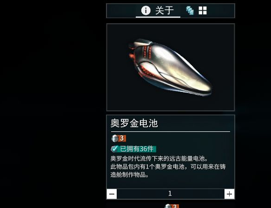The height and width of the screenshot is (208, 271).
Task: Increase quantity with the plus button
Action: (229, 194)
